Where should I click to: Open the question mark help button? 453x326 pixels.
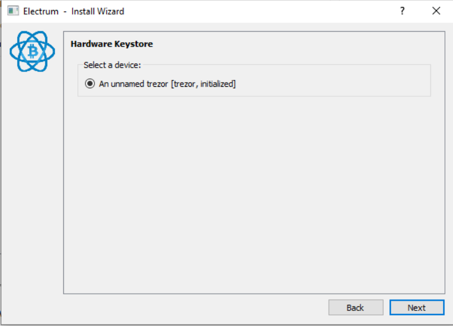[402, 11]
